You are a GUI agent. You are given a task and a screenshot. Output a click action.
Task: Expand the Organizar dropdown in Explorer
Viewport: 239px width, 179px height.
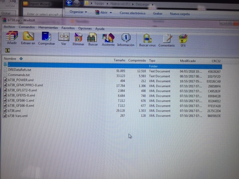(78, 12)
